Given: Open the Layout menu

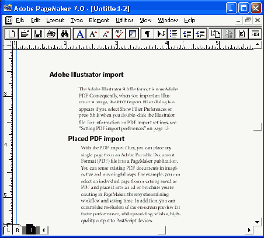Looking at the screenshot, I should coord(55,20).
